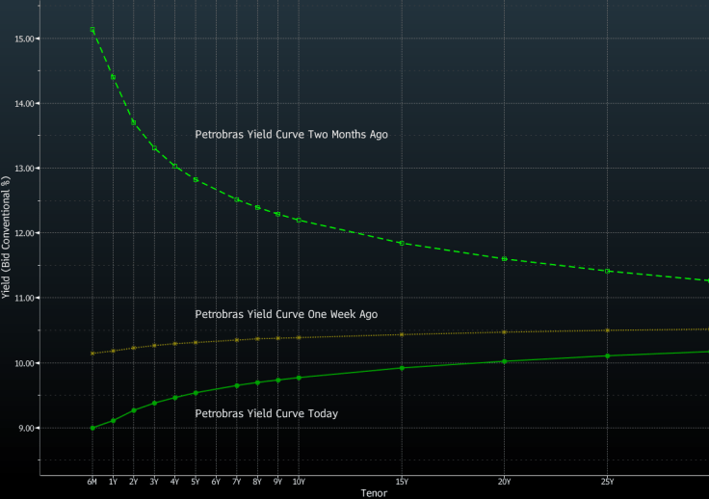Screen dimensions: 709x499
Task: Click the 20Y marker on the Today curve
Action: point(504,361)
